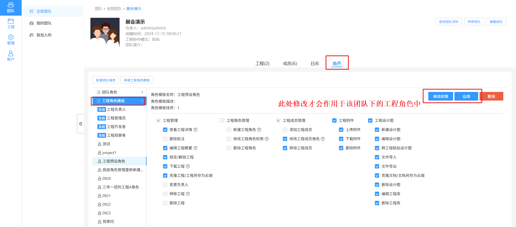The image size is (516, 227).
Task: Click the help icon beside 修改工程角色权限
Action: click(267, 139)
